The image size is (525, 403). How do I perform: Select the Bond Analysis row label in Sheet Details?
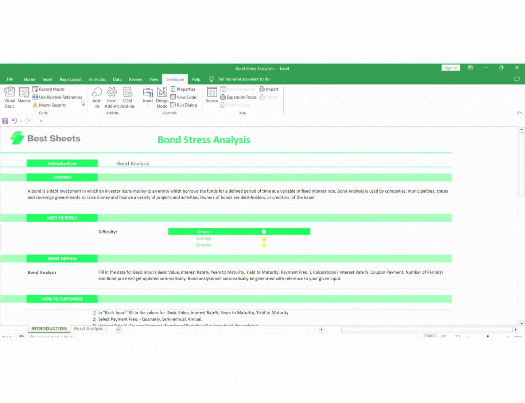(42, 272)
